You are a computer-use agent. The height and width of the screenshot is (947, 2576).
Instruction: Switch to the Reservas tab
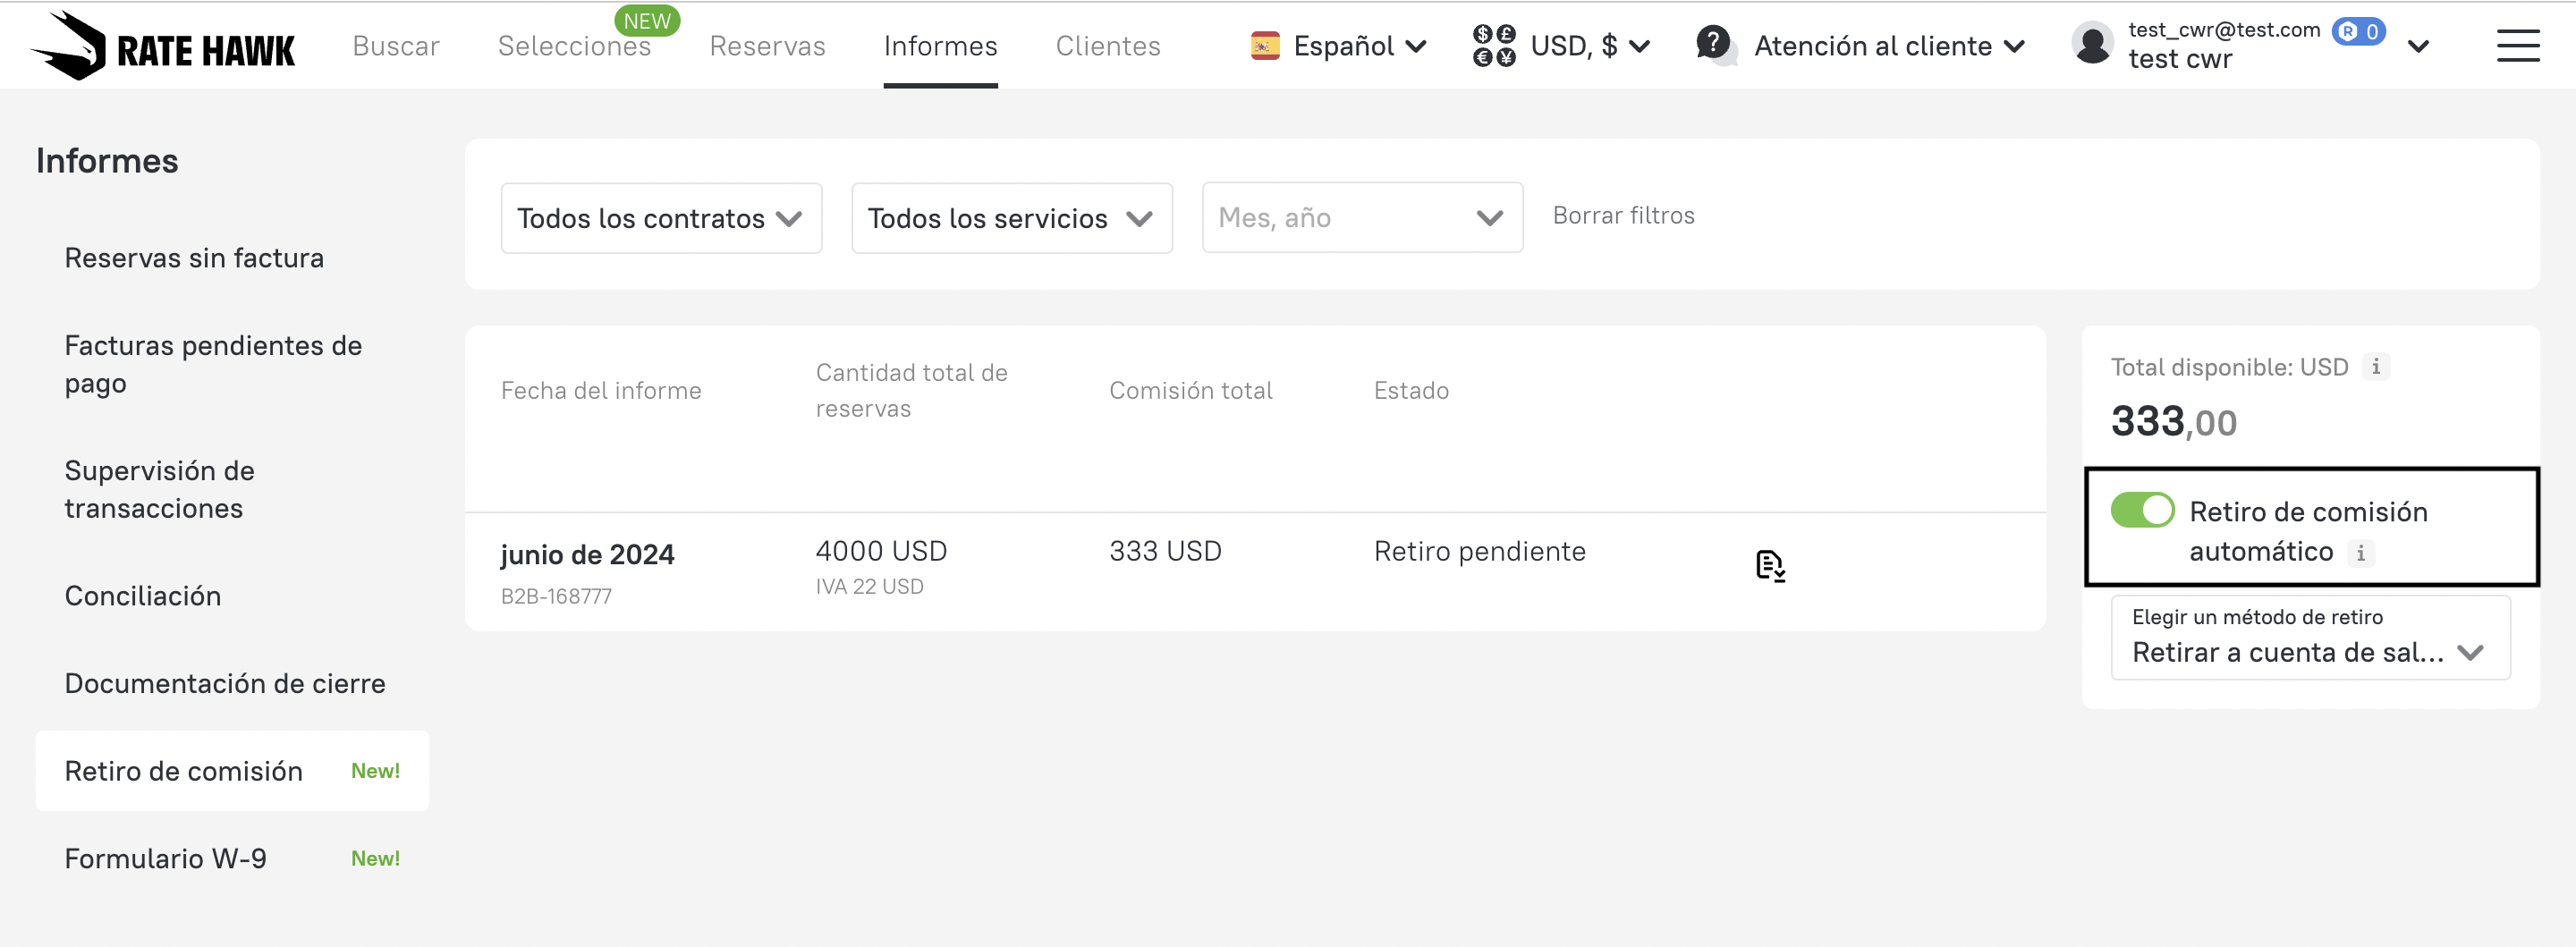[x=767, y=46]
